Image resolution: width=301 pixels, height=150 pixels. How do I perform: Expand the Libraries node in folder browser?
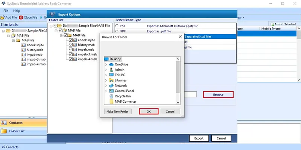point(106,80)
